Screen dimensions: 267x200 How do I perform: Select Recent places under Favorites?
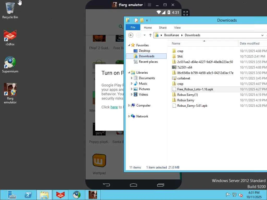(x=148, y=62)
